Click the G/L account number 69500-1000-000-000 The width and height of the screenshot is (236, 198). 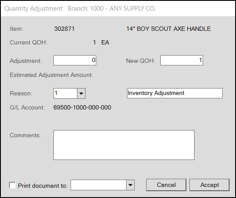click(83, 107)
